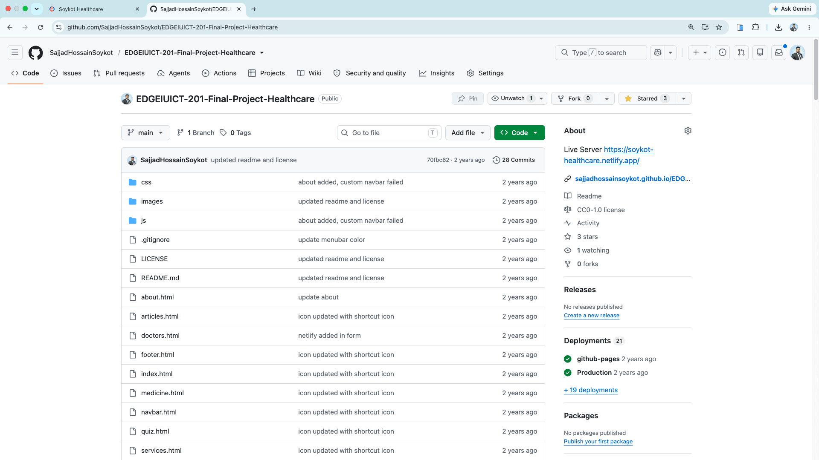Expand the star lists dropdown arrow
This screenshot has height=460, width=819.
click(x=684, y=98)
